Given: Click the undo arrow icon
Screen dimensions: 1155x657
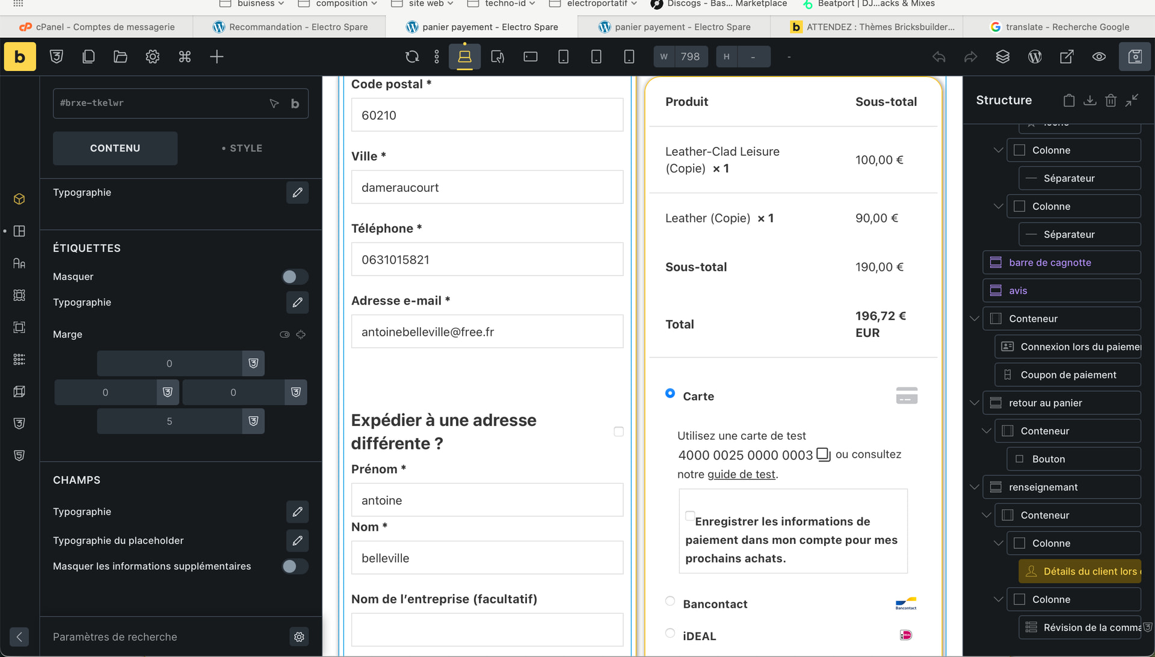Looking at the screenshot, I should 938,57.
